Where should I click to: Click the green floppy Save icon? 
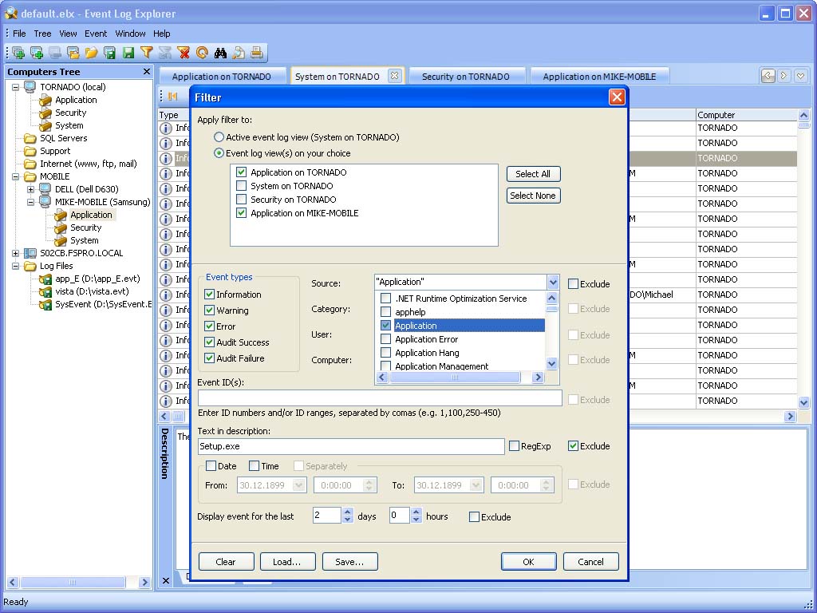pos(128,53)
